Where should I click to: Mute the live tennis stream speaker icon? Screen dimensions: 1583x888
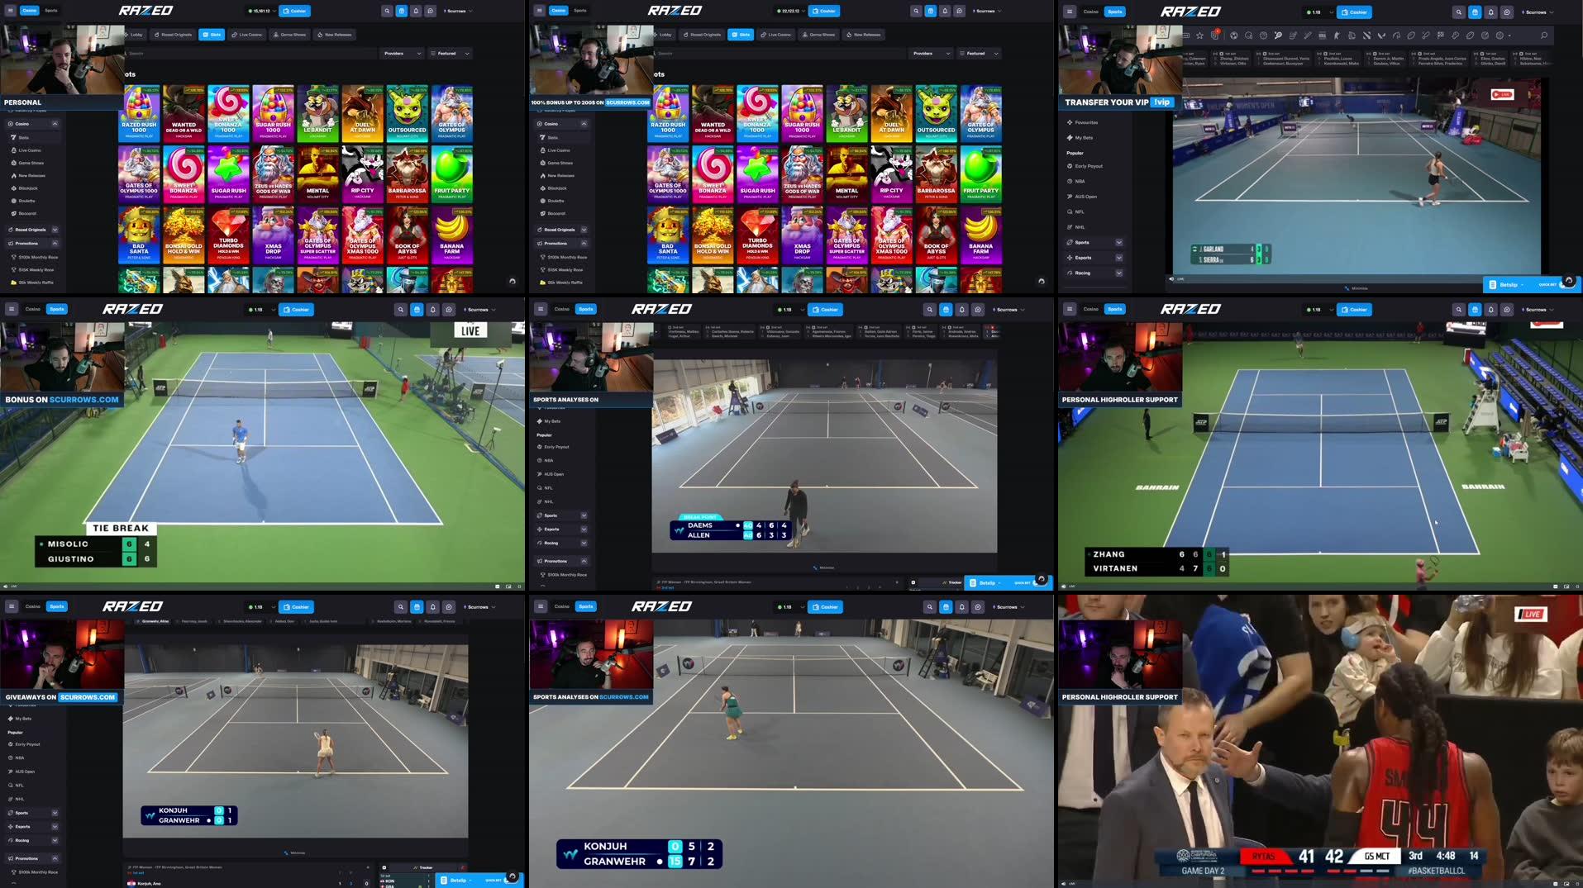pyautogui.click(x=1171, y=278)
